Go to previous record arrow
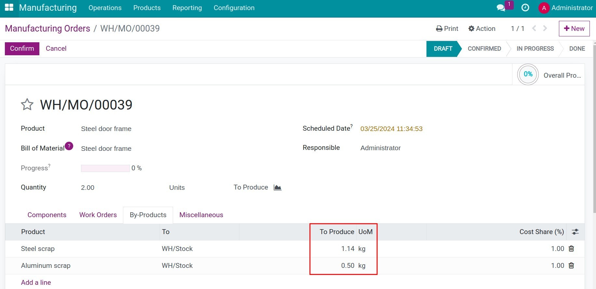This screenshot has height=289, width=596. point(534,29)
